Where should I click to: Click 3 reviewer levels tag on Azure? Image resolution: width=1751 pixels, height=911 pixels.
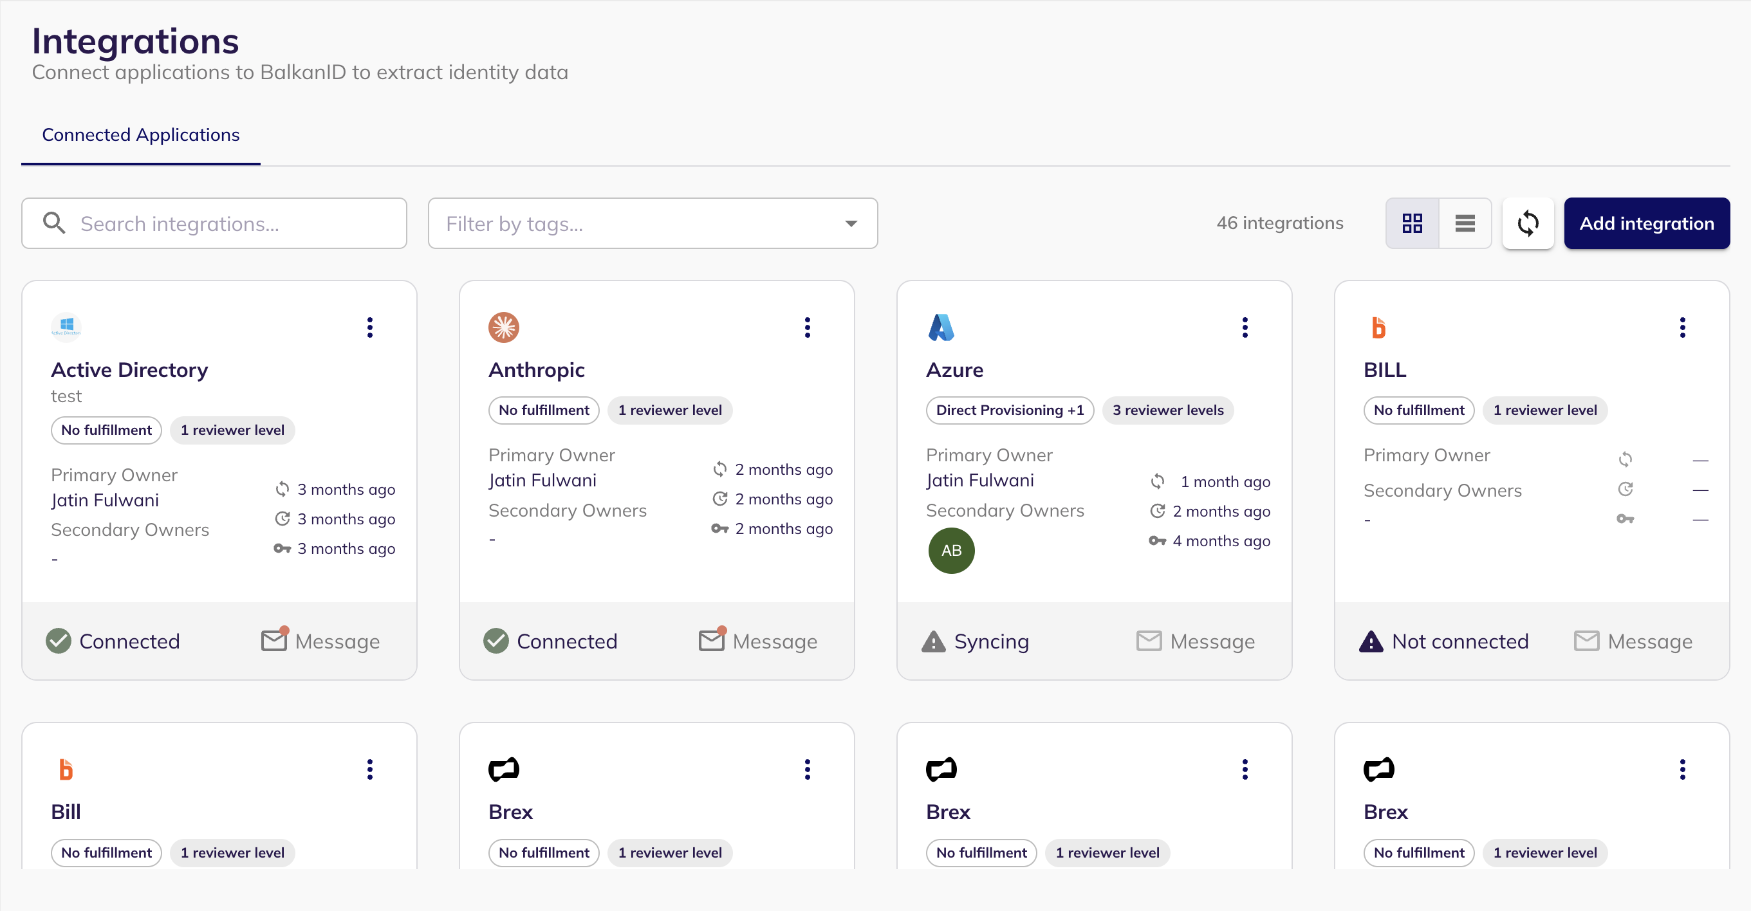1168,410
